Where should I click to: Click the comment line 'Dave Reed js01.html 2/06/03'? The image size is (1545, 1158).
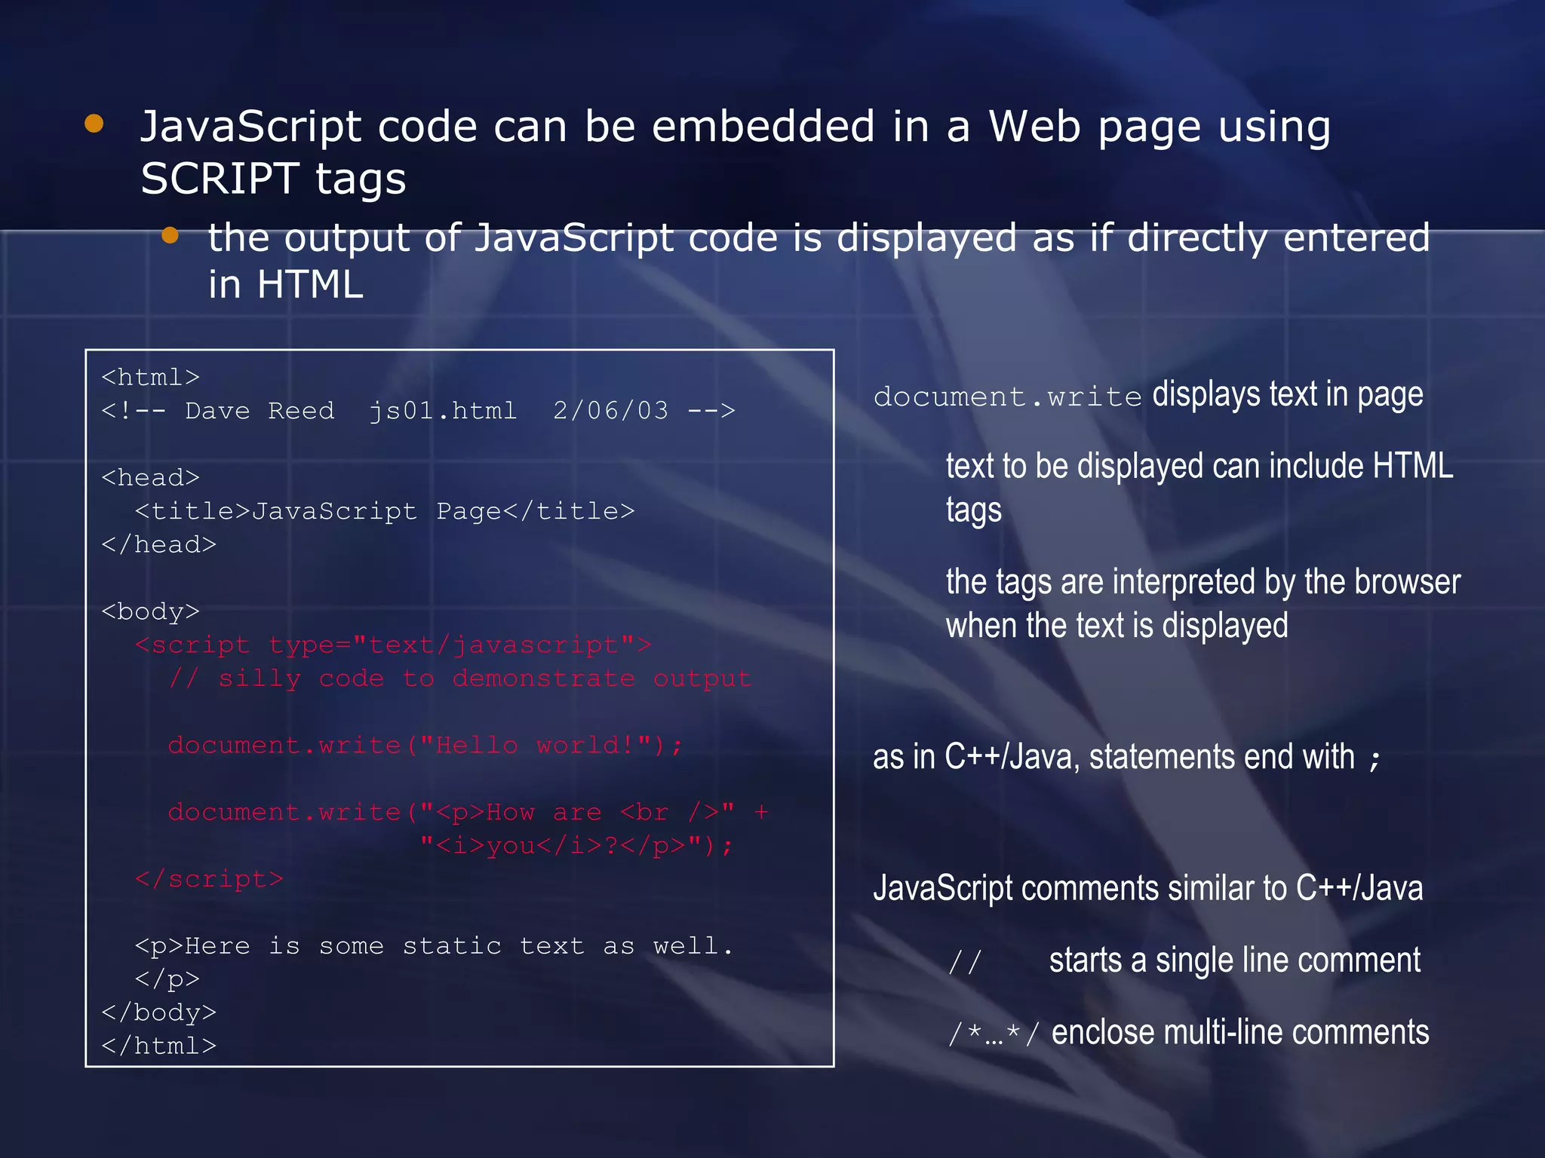click(419, 411)
